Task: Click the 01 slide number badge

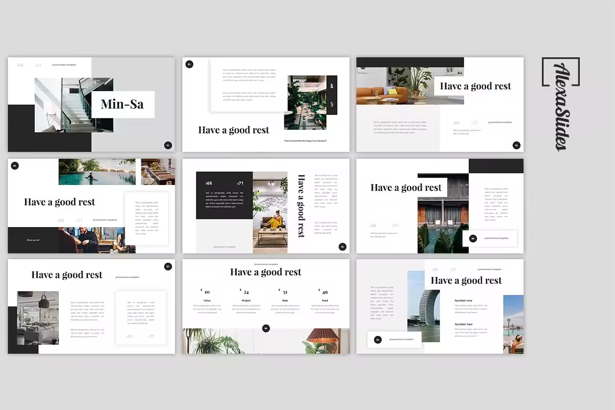Action: point(168,145)
